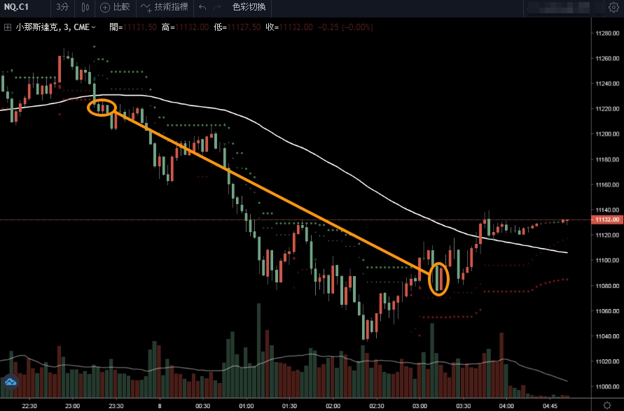The width and height of the screenshot is (624, 411).
Task: Click the 11260.00 price axis label
Action: 607,59
